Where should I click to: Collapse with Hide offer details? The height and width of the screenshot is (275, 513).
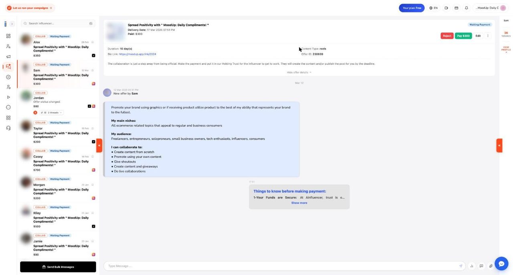[x=299, y=72]
